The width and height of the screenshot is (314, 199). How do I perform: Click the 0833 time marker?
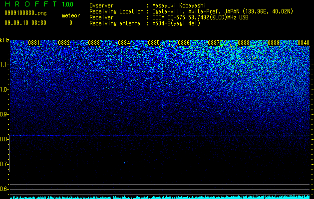94,43
